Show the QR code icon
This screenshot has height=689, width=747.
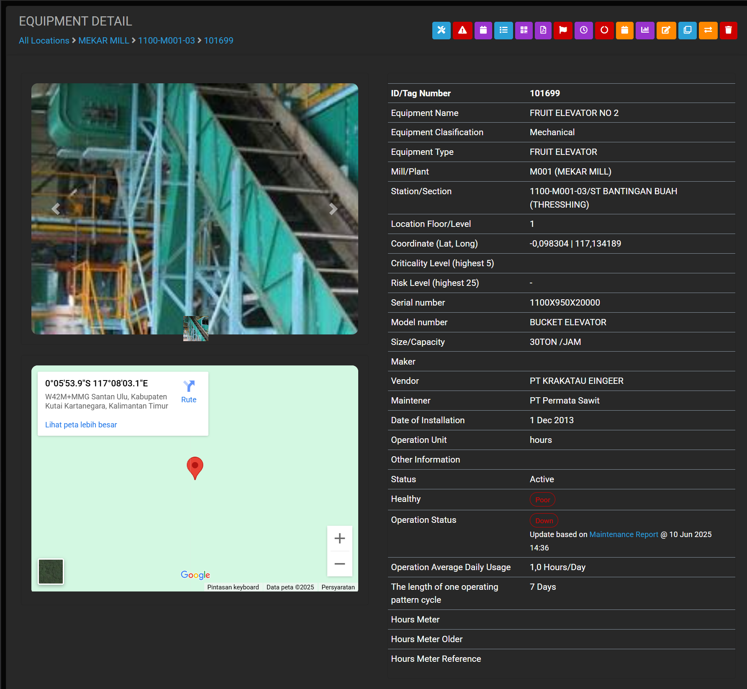[524, 30]
